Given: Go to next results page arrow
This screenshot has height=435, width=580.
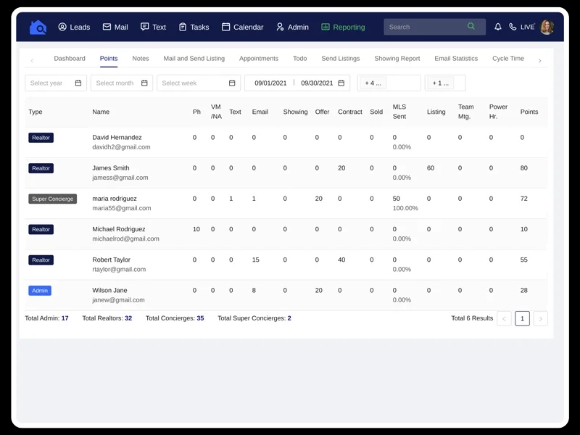Looking at the screenshot, I should (x=540, y=318).
